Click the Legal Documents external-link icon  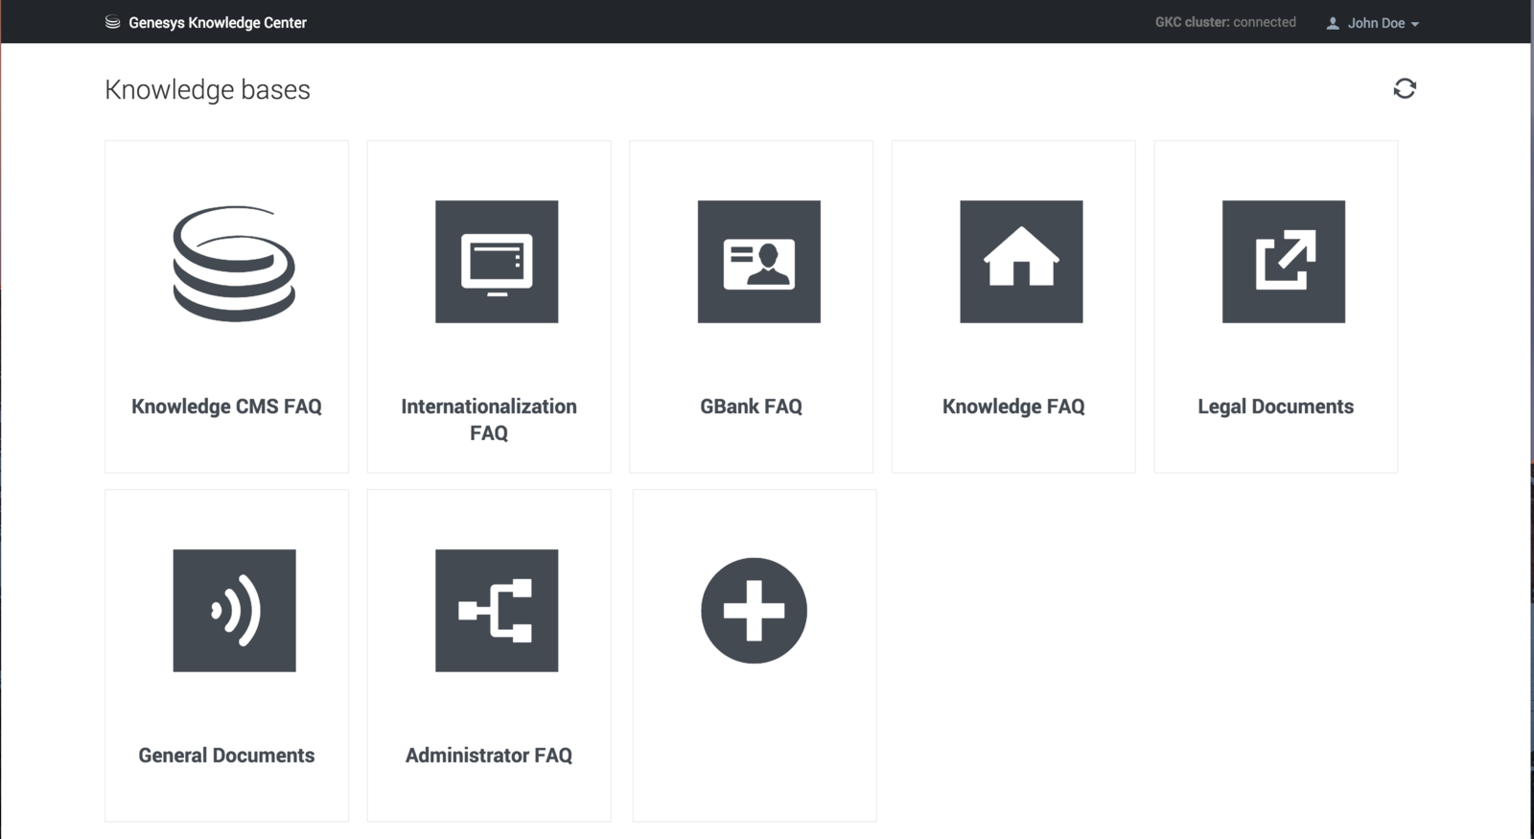pyautogui.click(x=1283, y=262)
